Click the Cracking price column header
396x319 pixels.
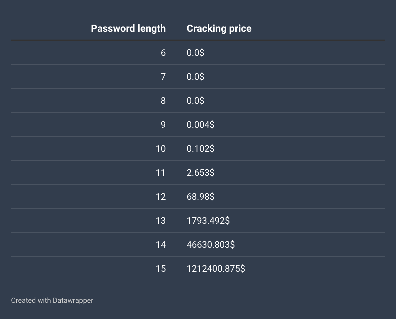[219, 29]
